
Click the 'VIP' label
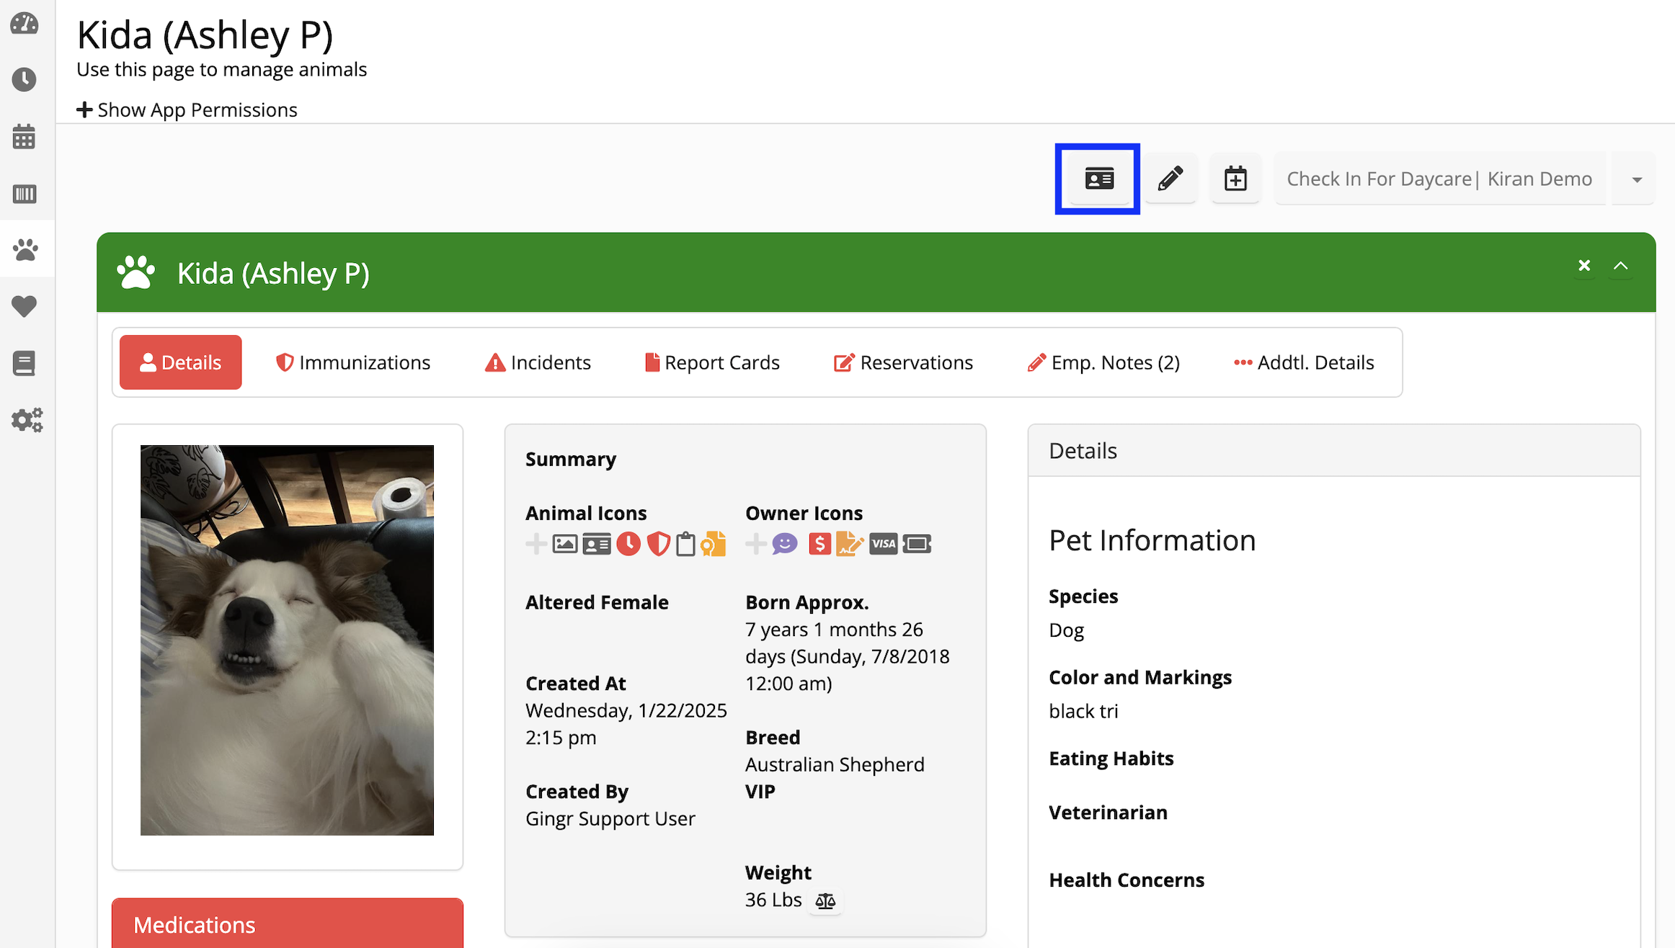(x=760, y=791)
